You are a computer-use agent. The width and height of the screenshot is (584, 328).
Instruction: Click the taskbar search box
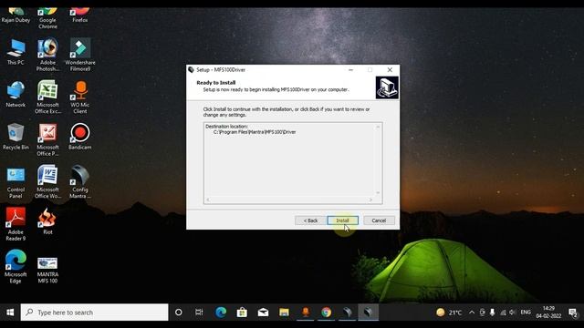coord(95,313)
